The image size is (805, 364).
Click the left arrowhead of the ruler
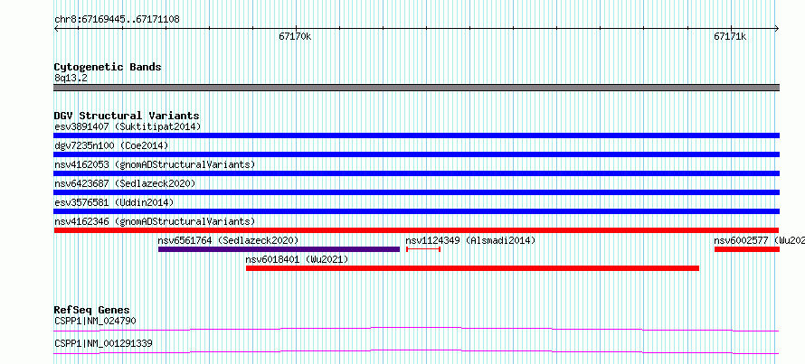coord(56,28)
